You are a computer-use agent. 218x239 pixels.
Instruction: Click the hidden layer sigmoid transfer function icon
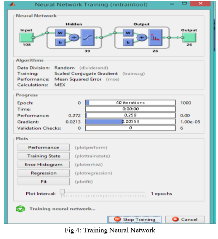pyautogui.click(x=88, y=37)
